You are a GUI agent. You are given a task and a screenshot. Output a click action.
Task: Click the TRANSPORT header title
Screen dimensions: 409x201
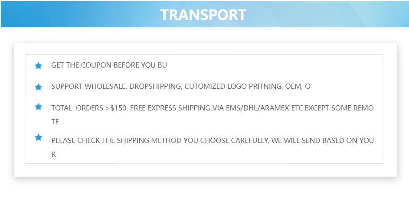(203, 15)
